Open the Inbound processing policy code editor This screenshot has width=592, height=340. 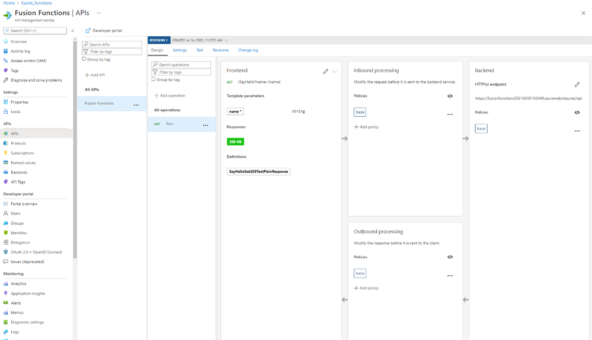(450, 96)
